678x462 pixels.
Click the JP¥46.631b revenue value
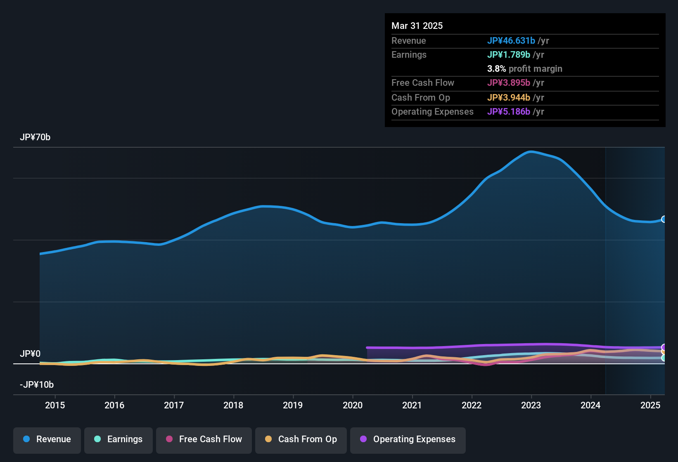pos(511,40)
